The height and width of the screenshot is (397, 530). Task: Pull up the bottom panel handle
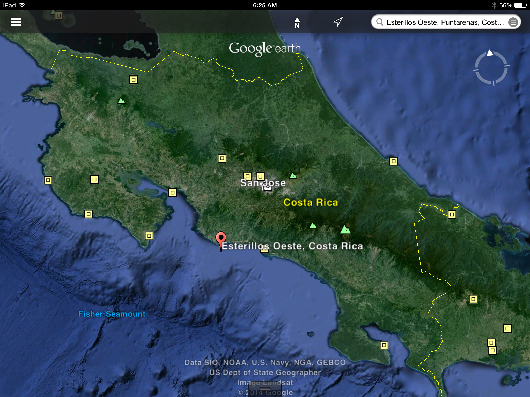pos(265,389)
